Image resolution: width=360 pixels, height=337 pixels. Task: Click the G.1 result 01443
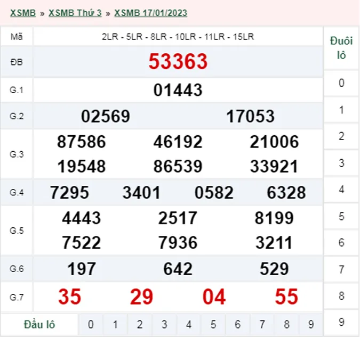178,90
